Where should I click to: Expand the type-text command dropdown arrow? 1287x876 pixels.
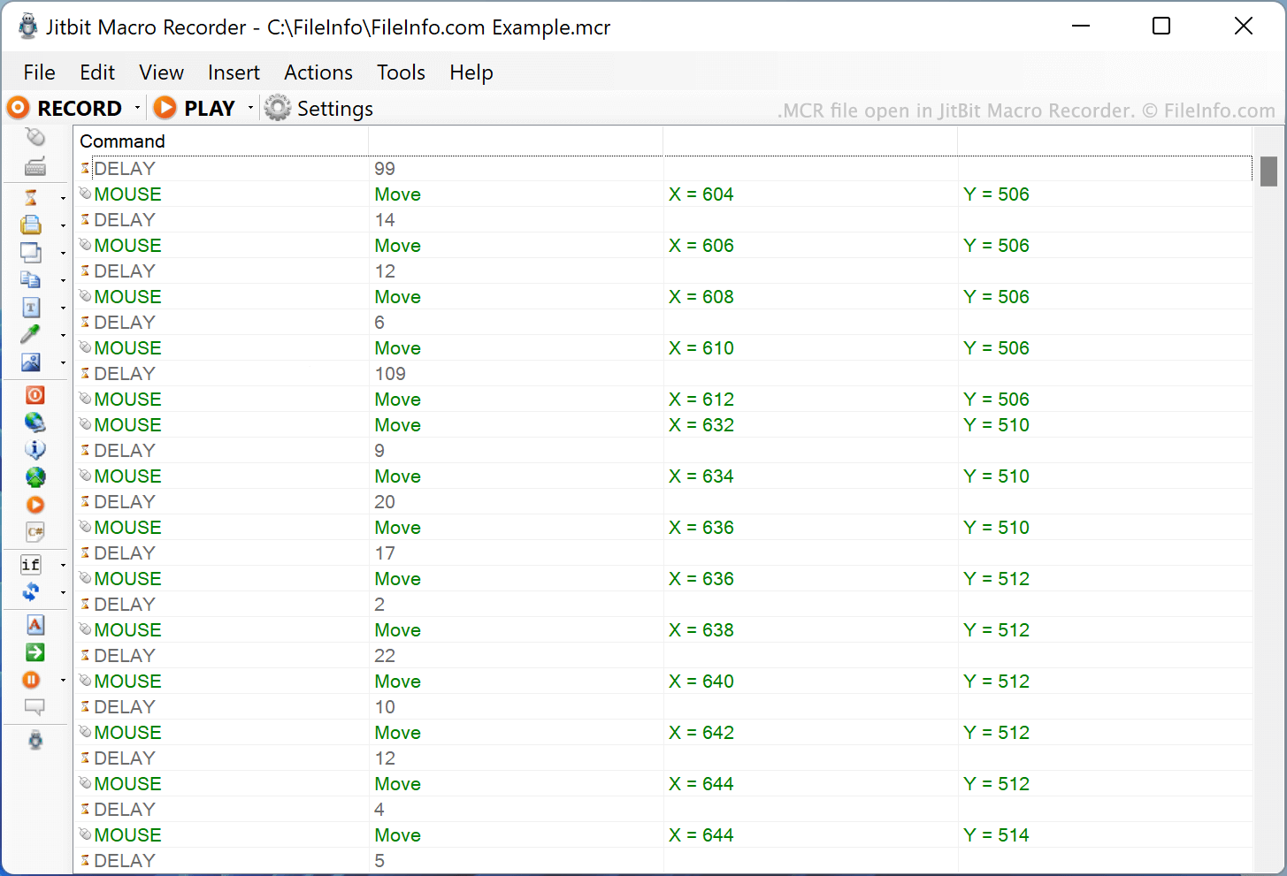63,308
